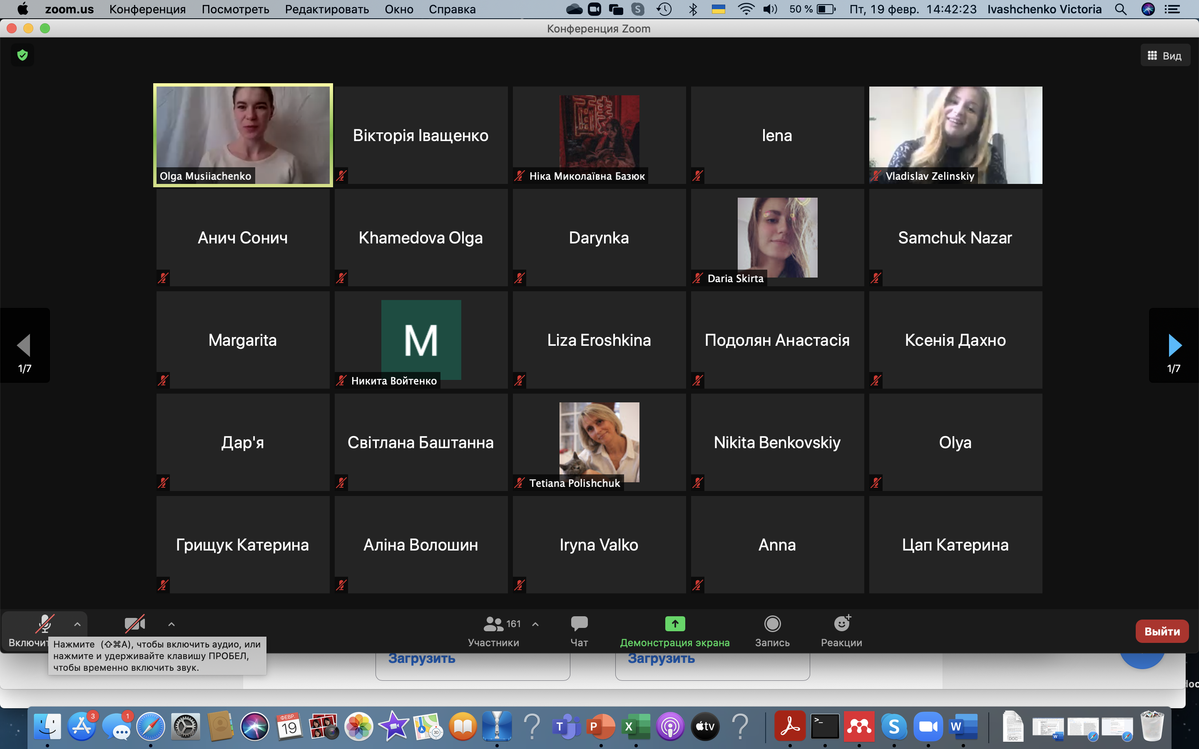The width and height of the screenshot is (1199, 749).
Task: Expand audio options chevron beside microphone
Action: pos(77,624)
